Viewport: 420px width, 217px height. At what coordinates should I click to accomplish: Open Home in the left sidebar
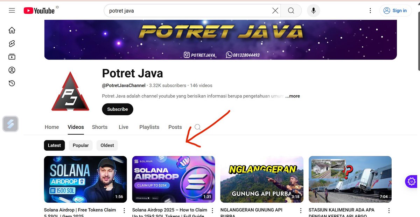coord(12,30)
